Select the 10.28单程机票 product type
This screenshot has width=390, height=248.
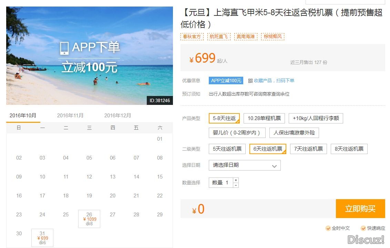point(264,118)
